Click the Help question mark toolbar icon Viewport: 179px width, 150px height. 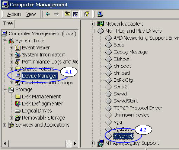click(87, 14)
